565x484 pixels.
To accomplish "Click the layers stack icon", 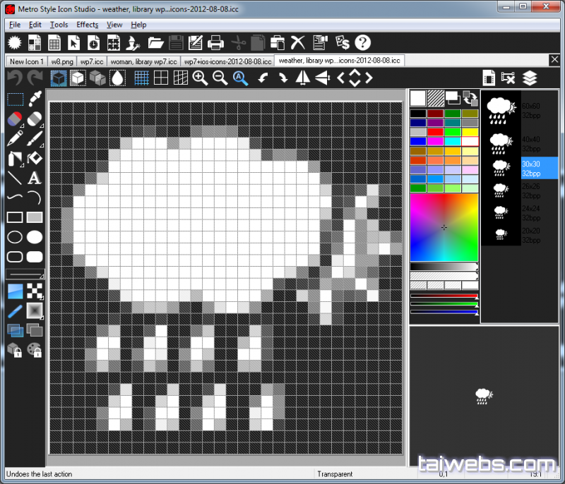I will 530,78.
